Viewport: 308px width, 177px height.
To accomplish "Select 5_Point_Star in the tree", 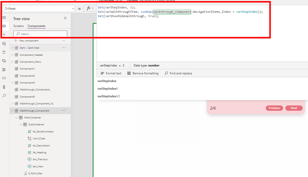I will coord(35,173).
